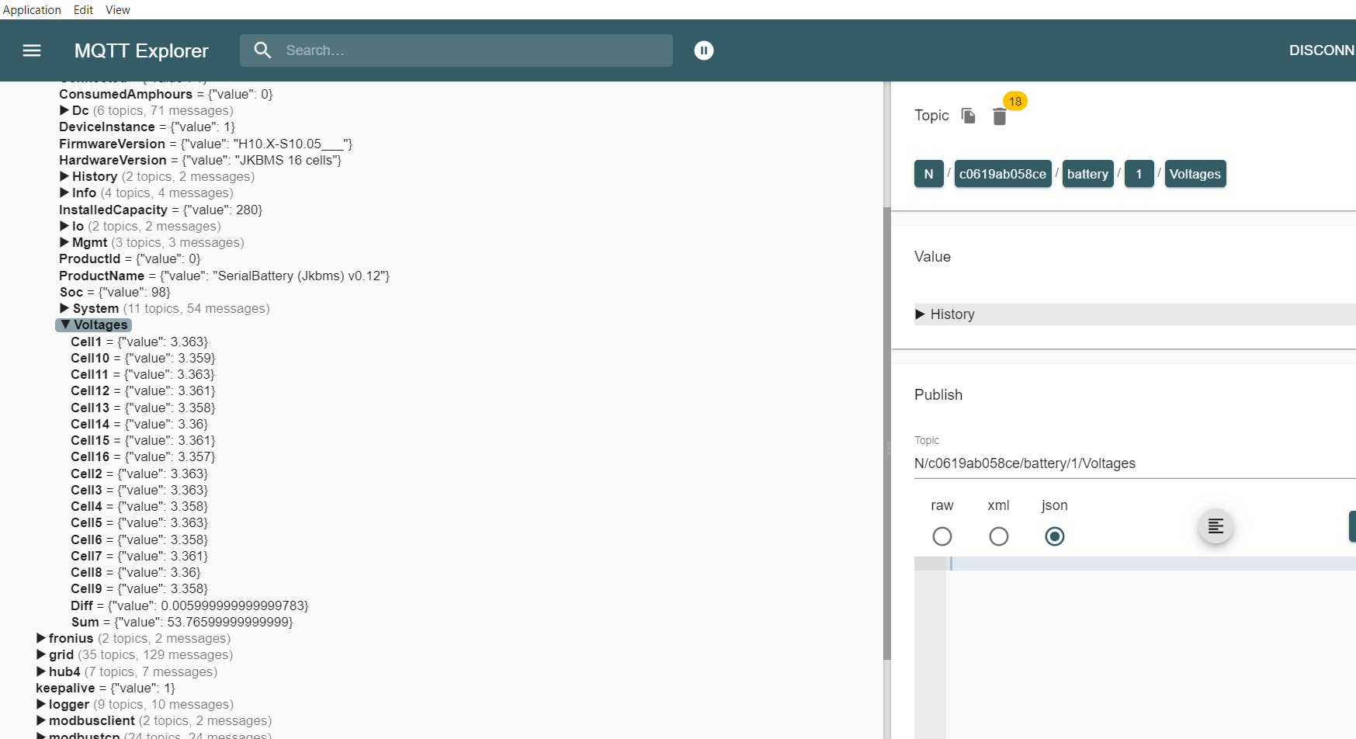Expand the modbusclient topic node

(x=41, y=720)
